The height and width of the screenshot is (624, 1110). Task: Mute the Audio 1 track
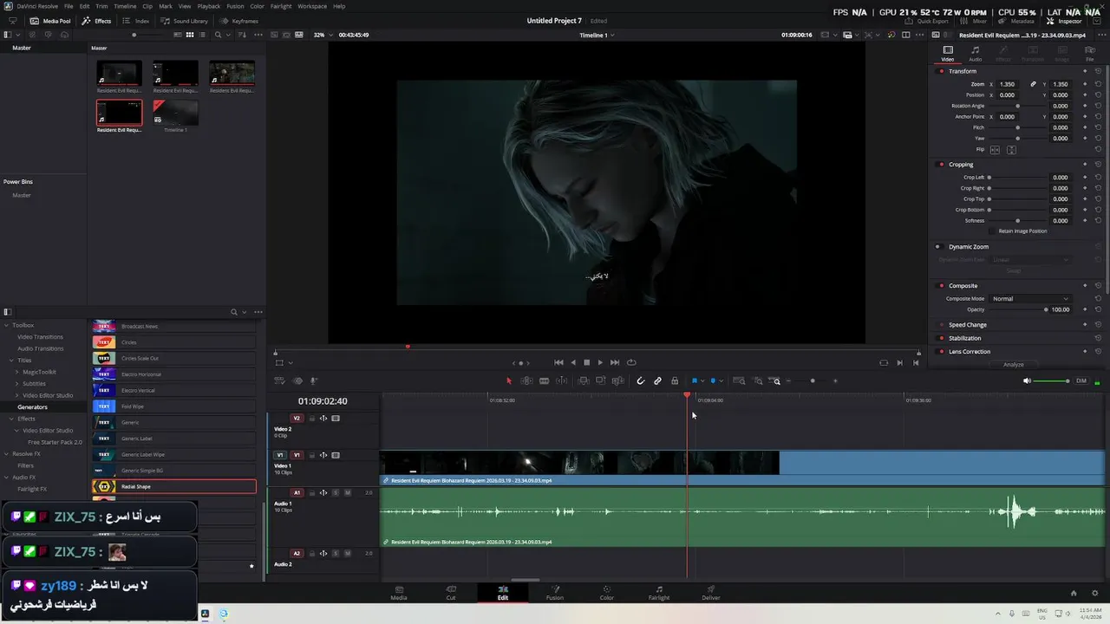pos(348,492)
